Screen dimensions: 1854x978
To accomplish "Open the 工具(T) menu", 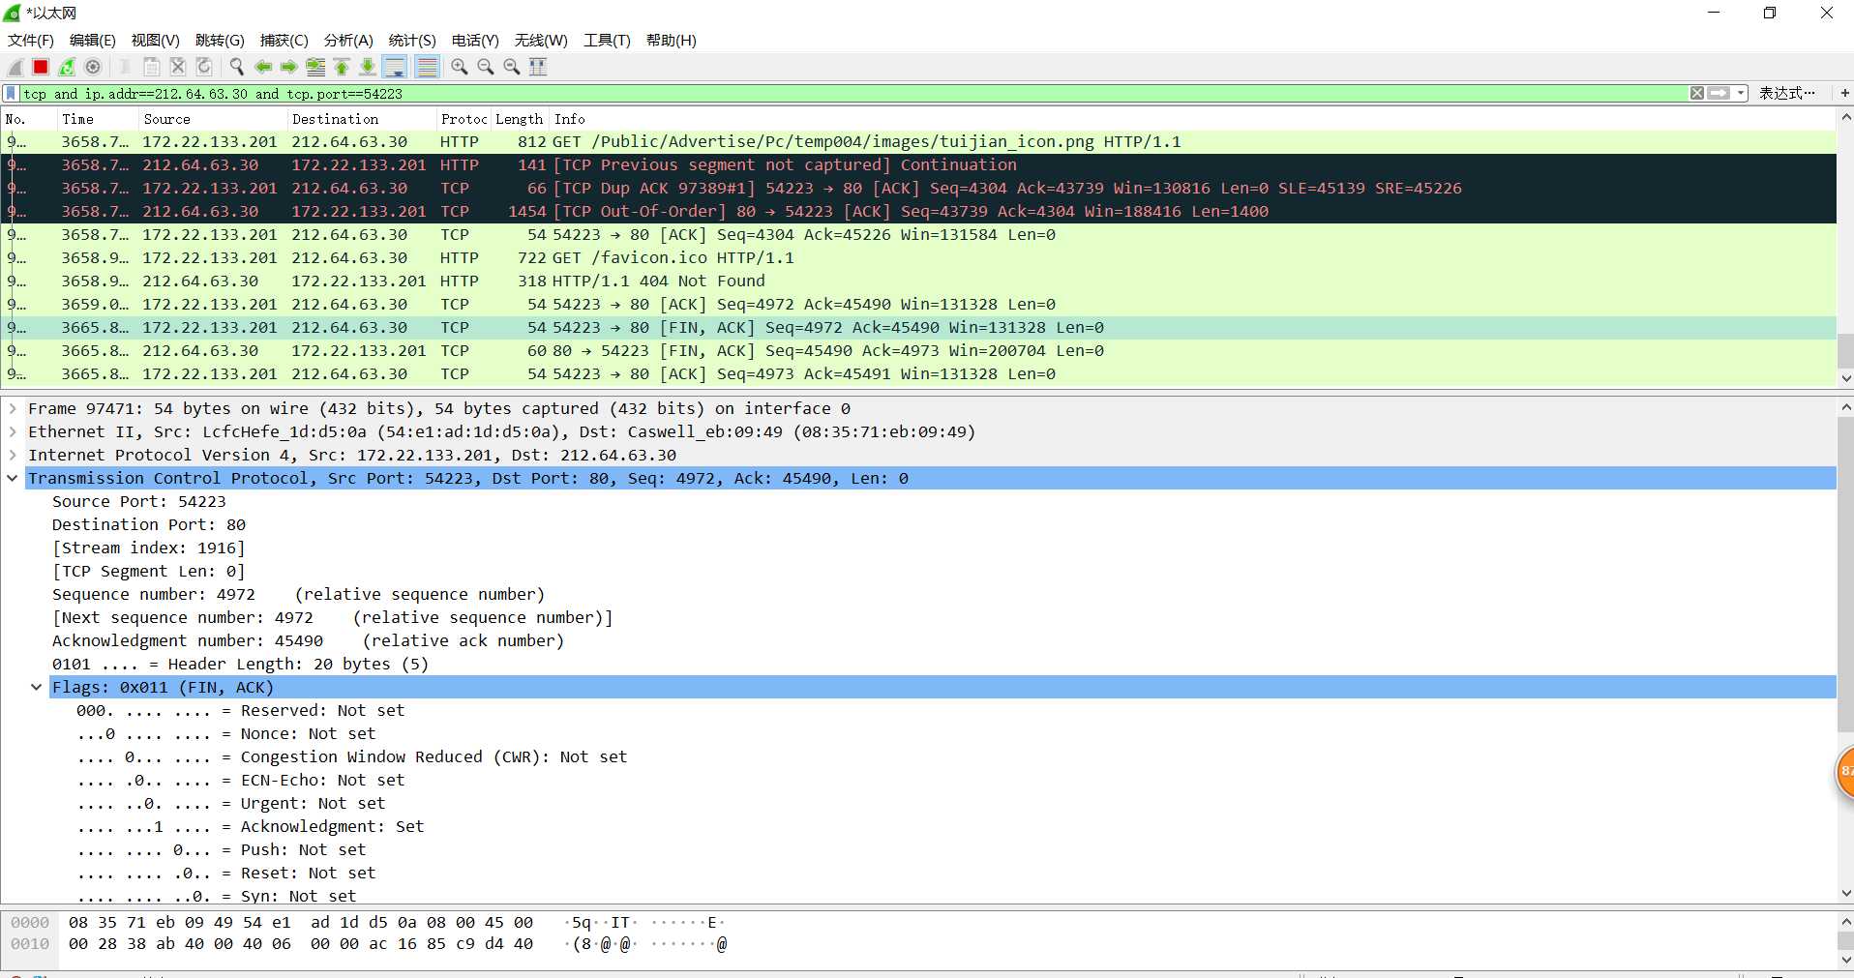I will click(607, 40).
